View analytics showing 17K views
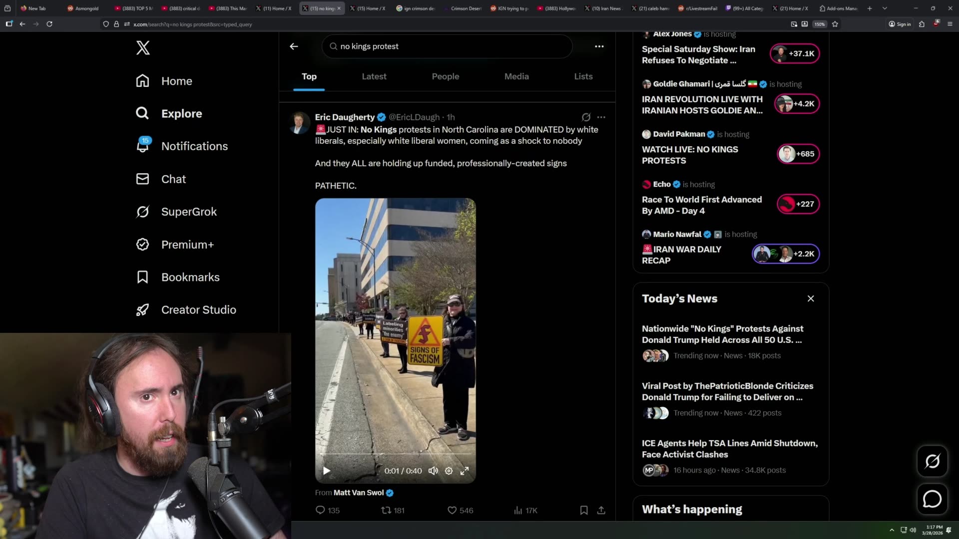The image size is (959, 539). 525,510
